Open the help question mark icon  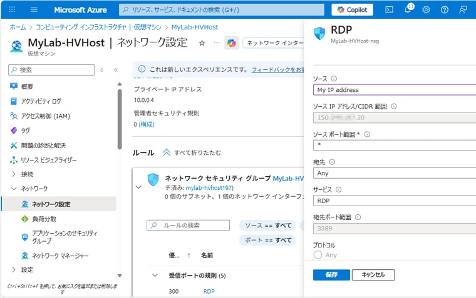[x=445, y=9]
